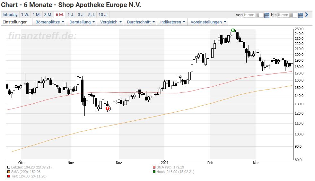The width and height of the screenshot is (315, 181).
Task: Open the calendar picker for the 'bis' date
Action: (x=301, y=15)
